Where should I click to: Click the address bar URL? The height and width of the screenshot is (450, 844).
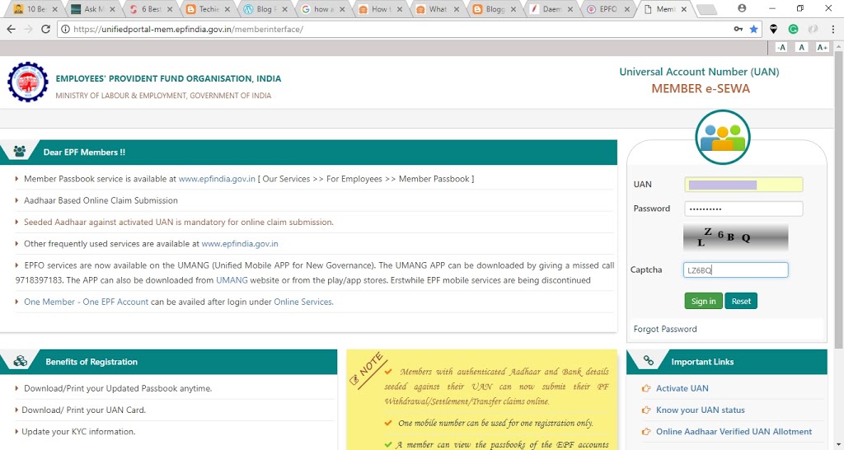(189, 29)
